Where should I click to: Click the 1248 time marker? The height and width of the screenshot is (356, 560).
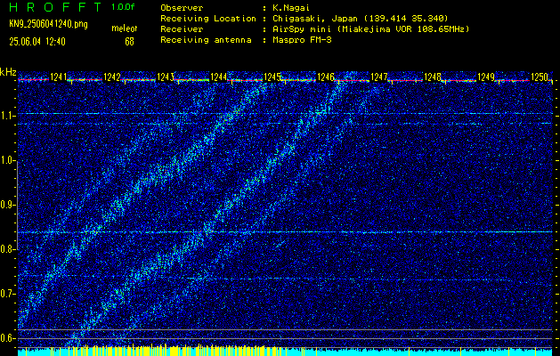coord(432,77)
